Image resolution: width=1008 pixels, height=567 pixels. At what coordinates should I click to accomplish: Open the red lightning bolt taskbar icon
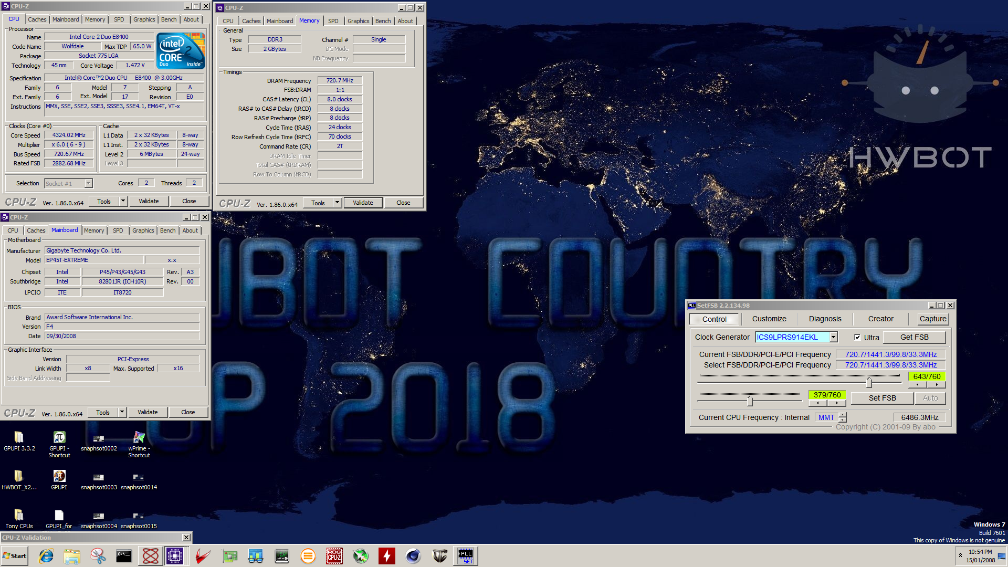tap(387, 556)
